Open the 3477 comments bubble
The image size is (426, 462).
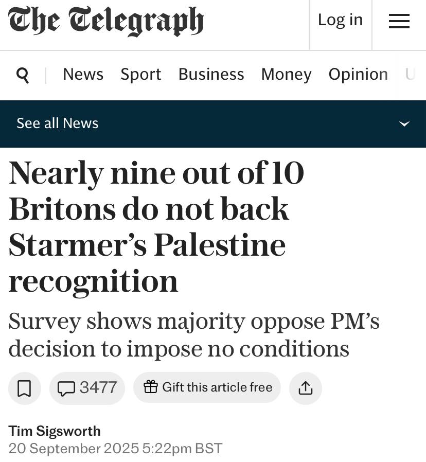tap(87, 388)
